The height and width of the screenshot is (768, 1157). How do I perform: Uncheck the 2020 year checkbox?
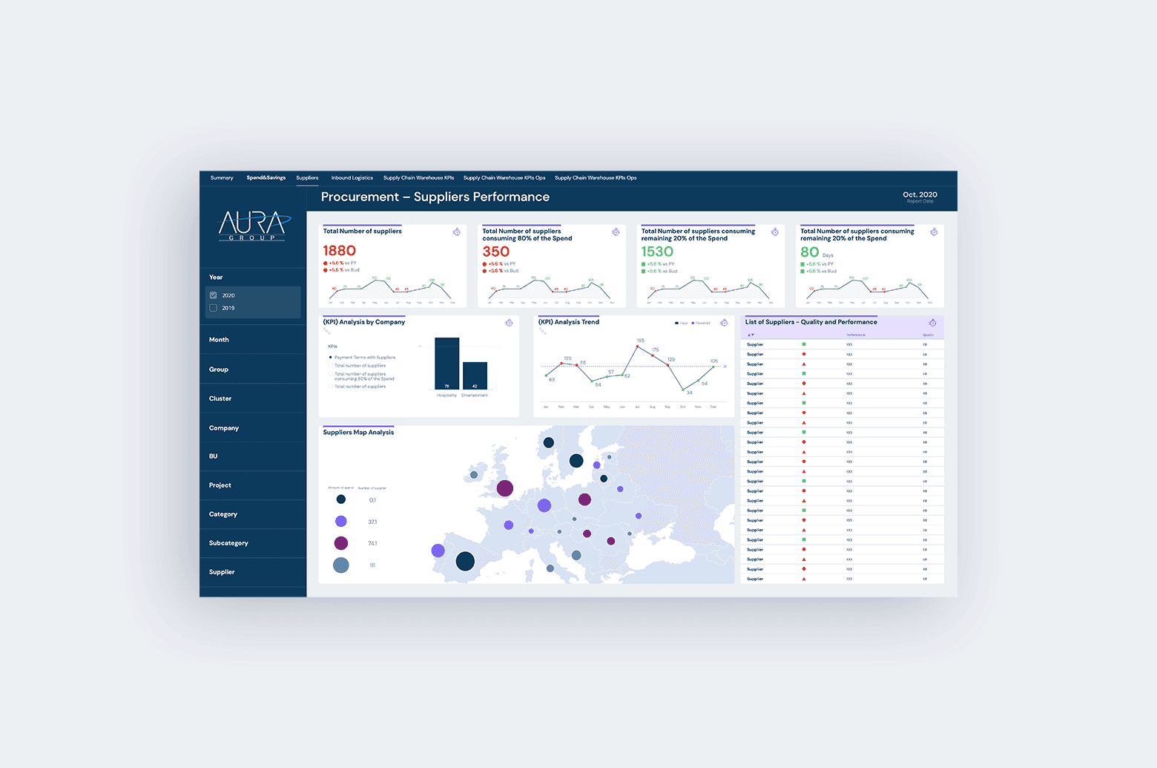click(x=214, y=295)
